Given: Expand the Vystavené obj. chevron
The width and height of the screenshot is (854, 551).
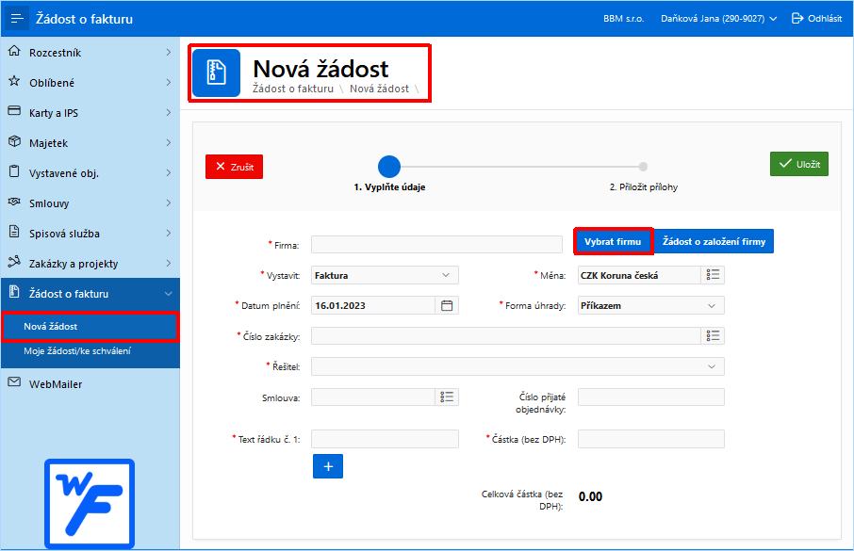Looking at the screenshot, I should (x=169, y=172).
